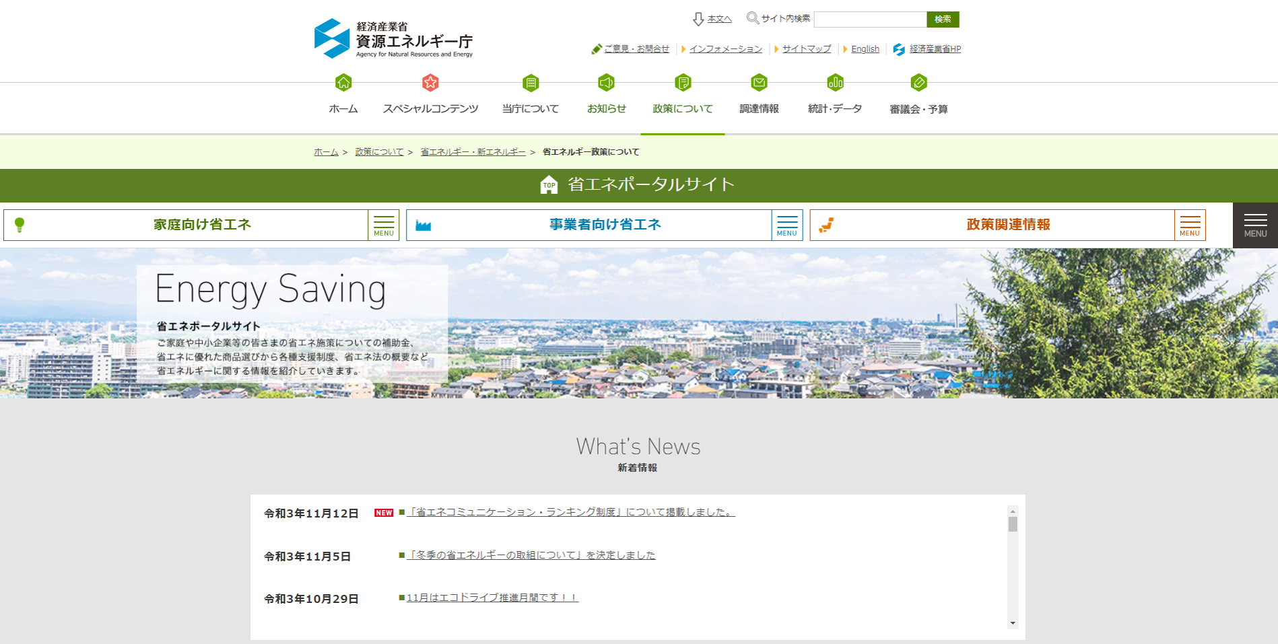Click the red NEW badge in news list
This screenshot has height=644, width=1278.
click(x=384, y=513)
